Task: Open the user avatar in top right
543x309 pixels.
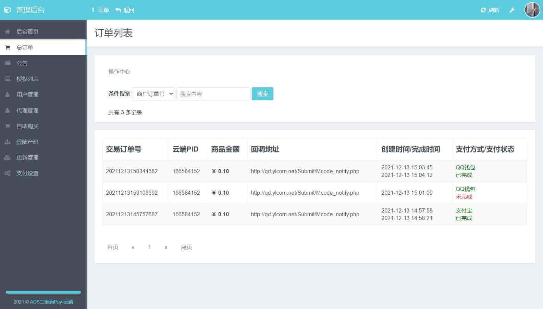Action: pyautogui.click(x=532, y=10)
